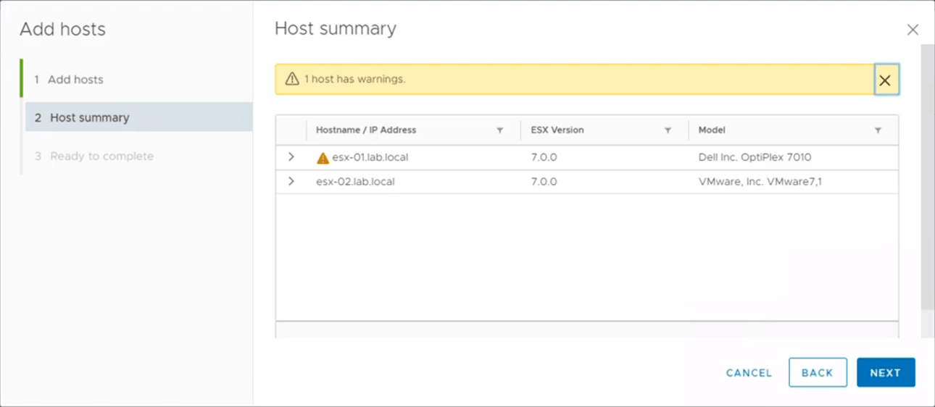Cancel the Add hosts wizard
The height and width of the screenshot is (407, 935).
[x=749, y=373]
